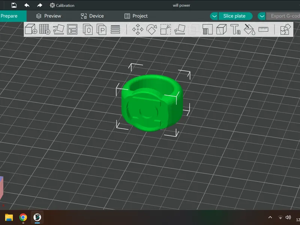Undo the last action
The height and width of the screenshot is (225, 300).
point(27,5)
